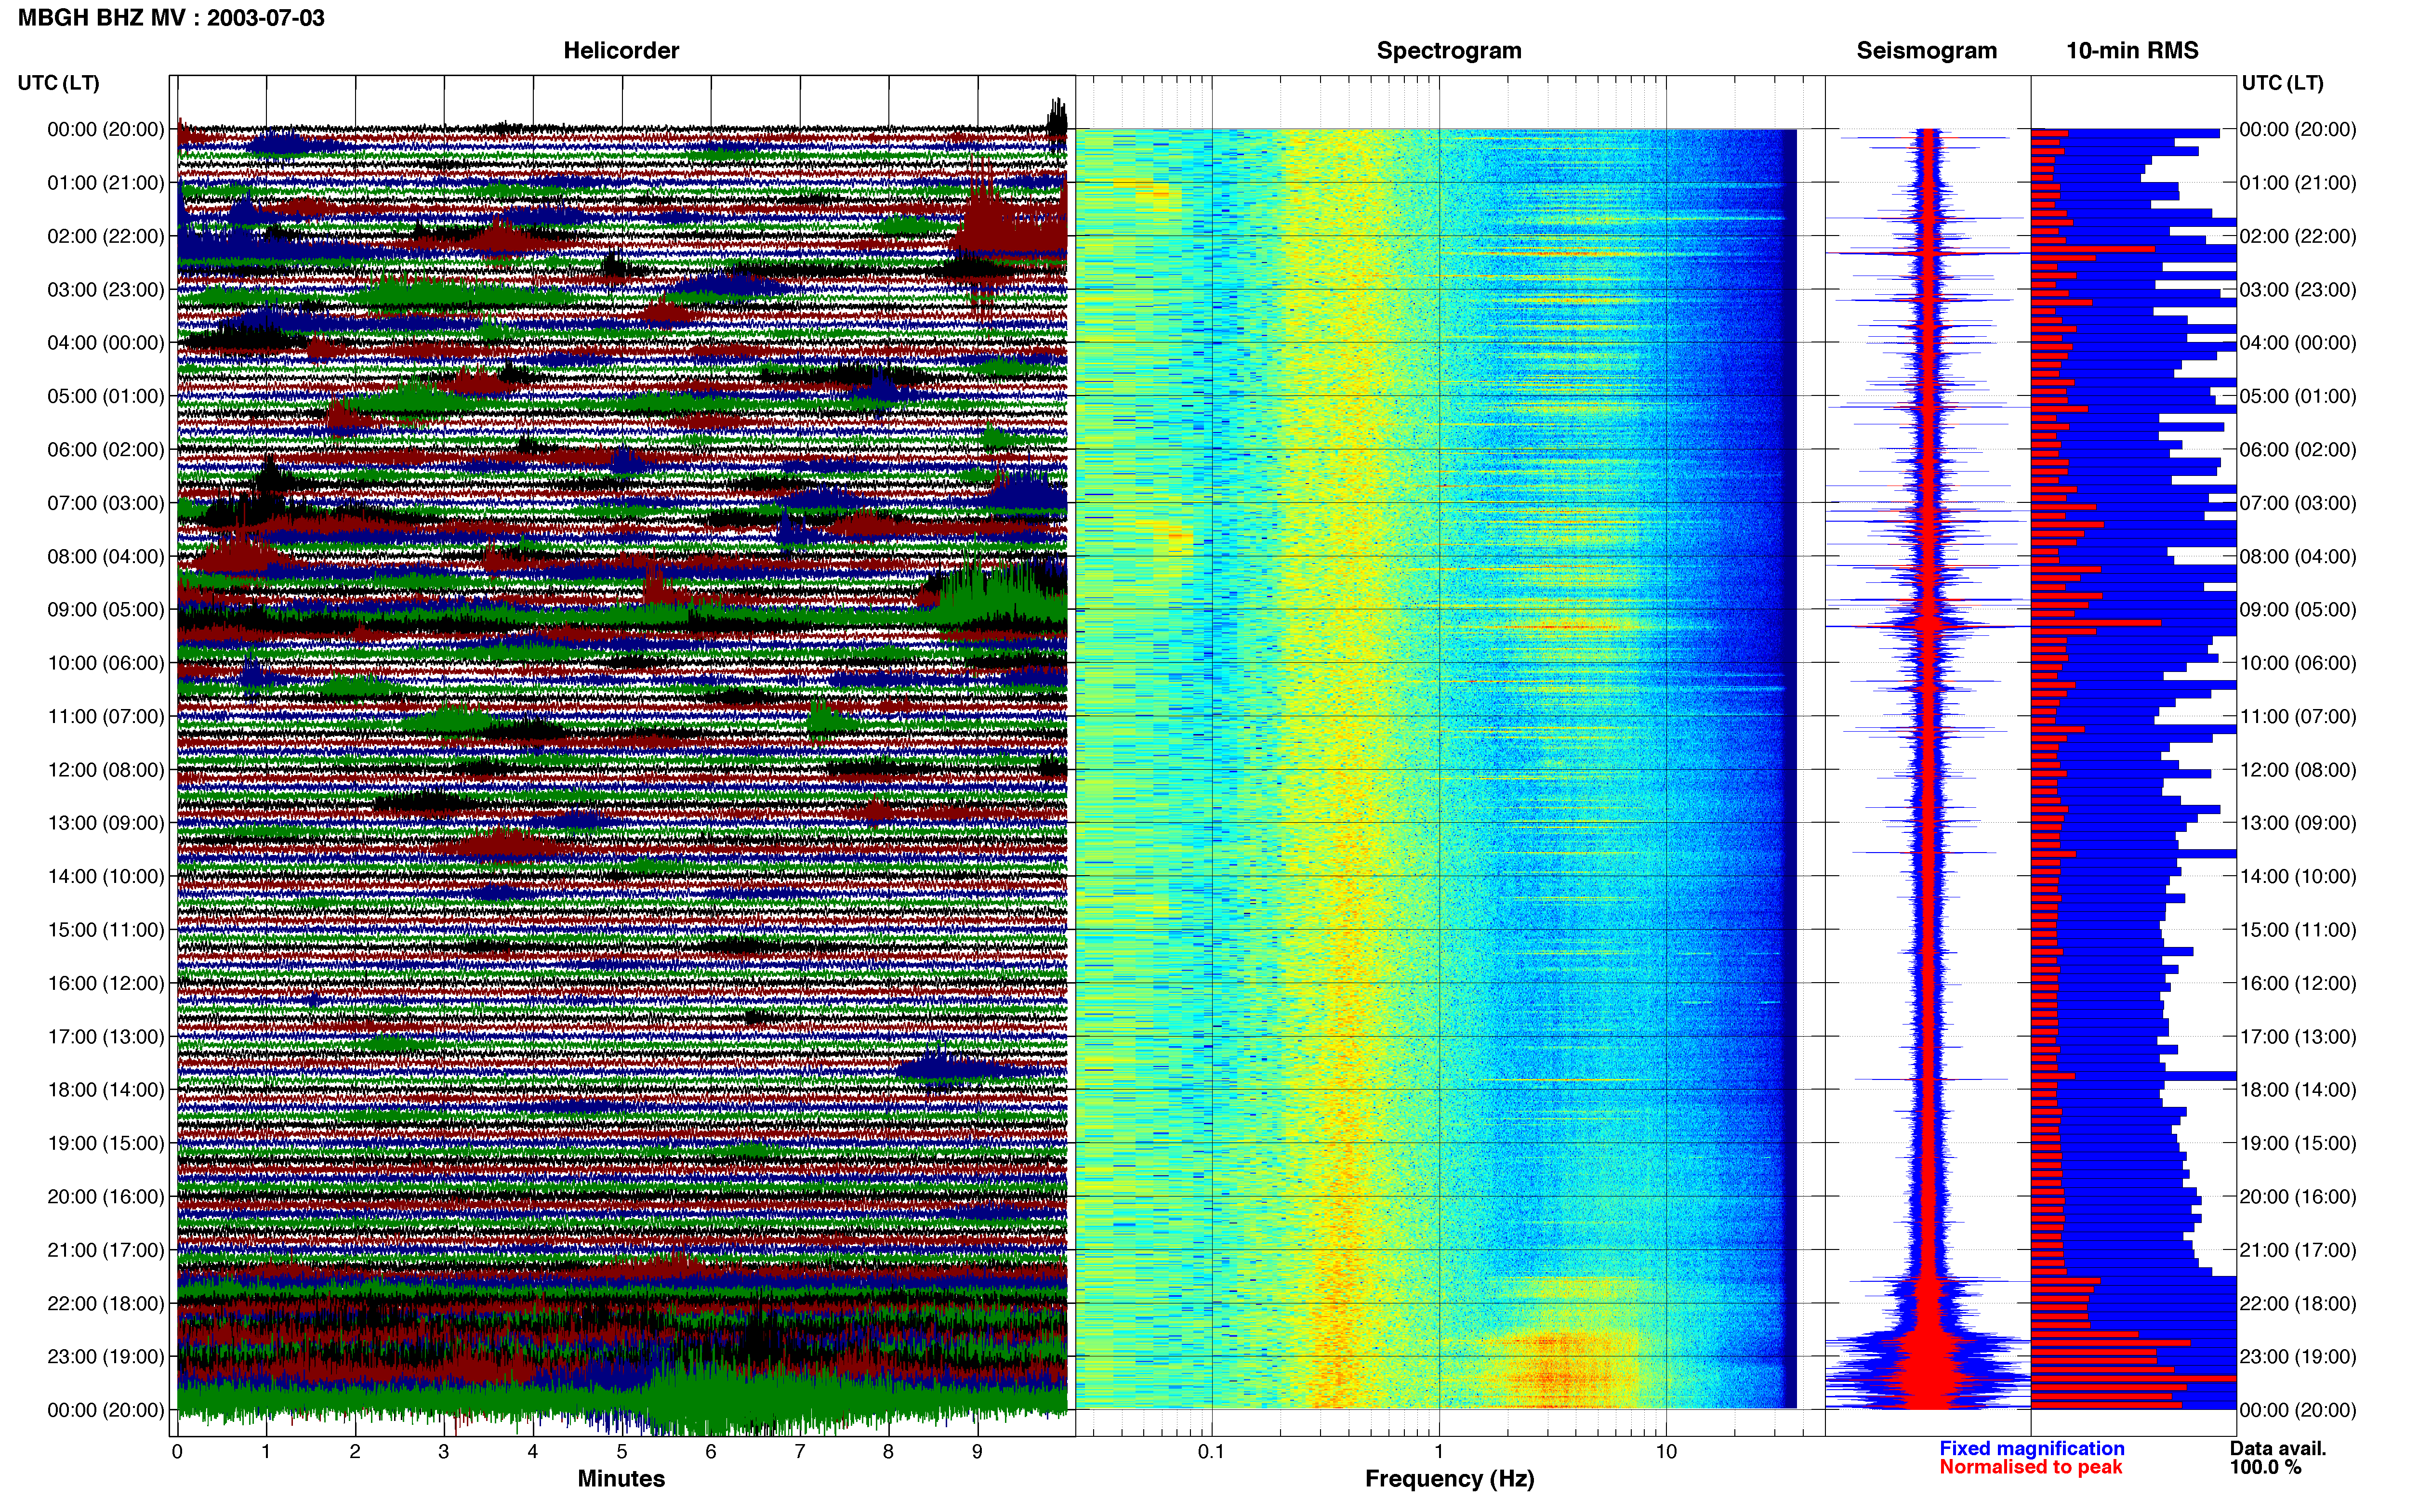Click the minute tick label '9'
Viewport: 2418px width, 1512px height.
click(977, 1452)
